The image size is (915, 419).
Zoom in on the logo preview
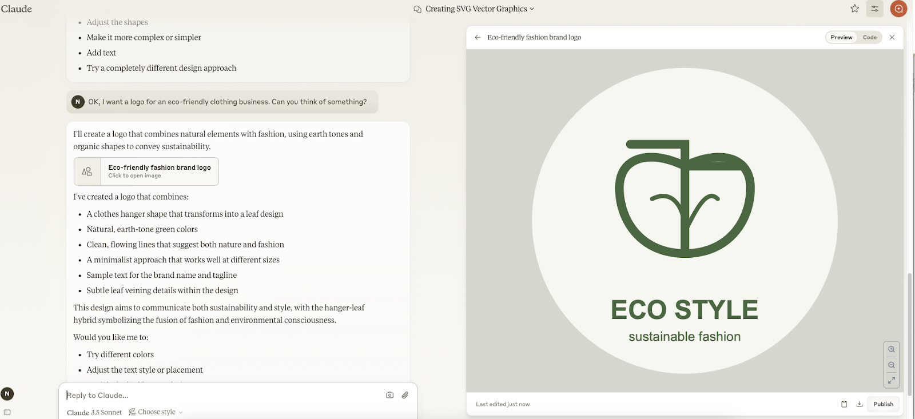(891, 349)
